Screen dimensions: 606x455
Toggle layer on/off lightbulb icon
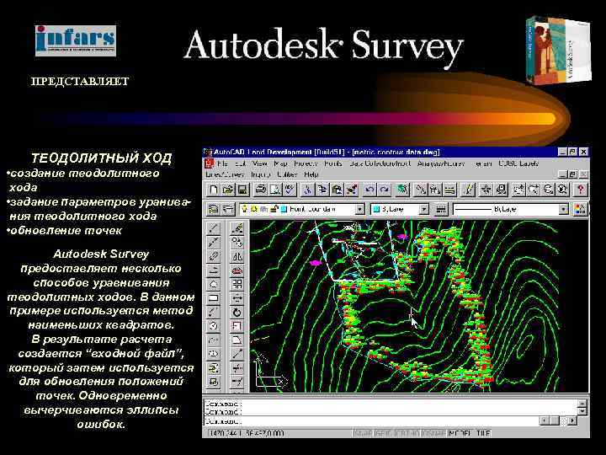(x=244, y=209)
